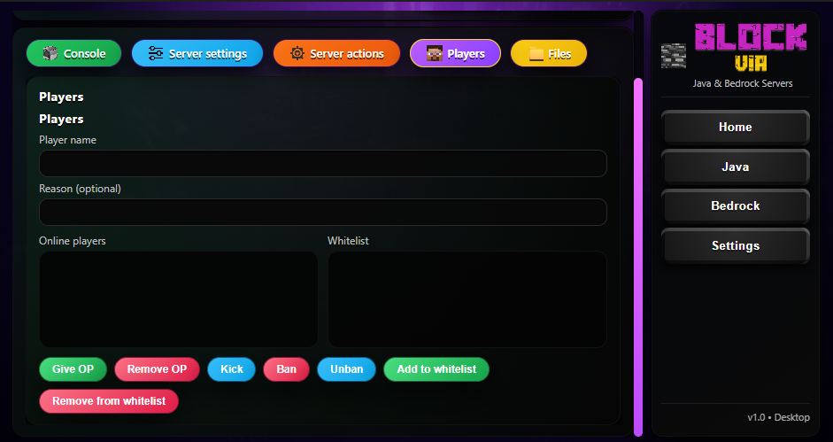Click the Blockvia logo block icon
Image resolution: width=833 pixels, height=442 pixels.
(x=675, y=55)
